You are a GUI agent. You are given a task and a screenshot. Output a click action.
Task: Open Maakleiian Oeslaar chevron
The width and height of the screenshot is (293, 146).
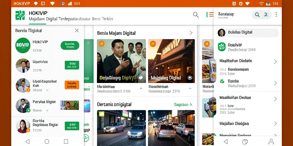coord(276,99)
